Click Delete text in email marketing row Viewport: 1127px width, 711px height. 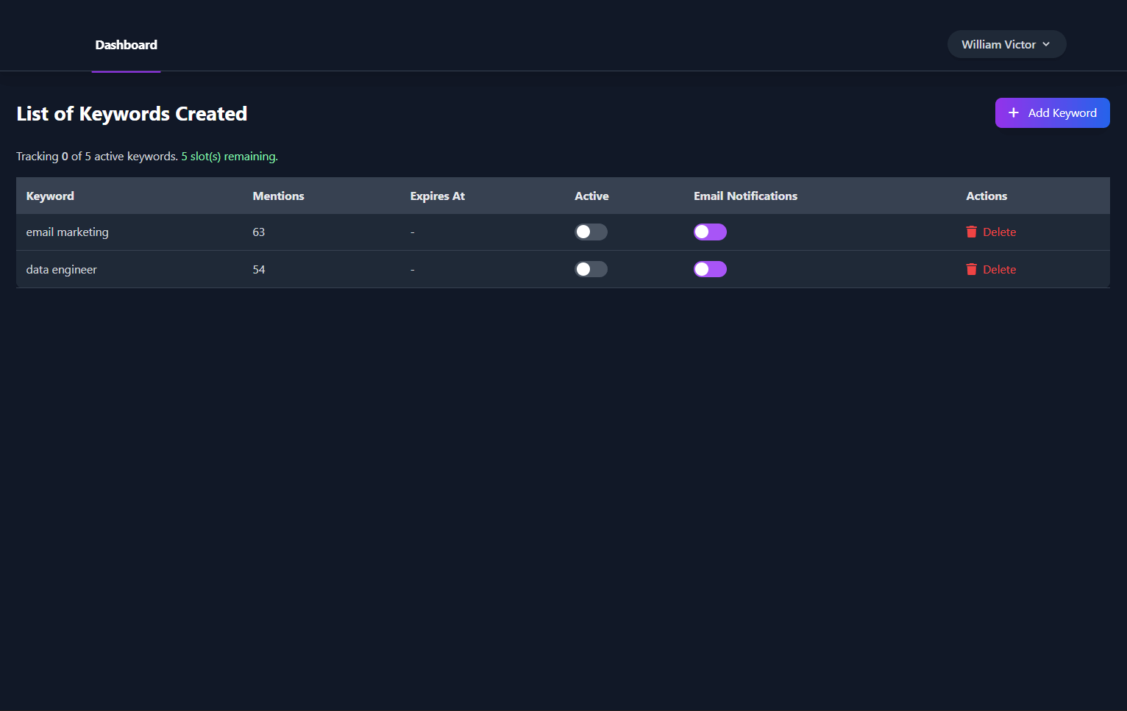coord(999,232)
